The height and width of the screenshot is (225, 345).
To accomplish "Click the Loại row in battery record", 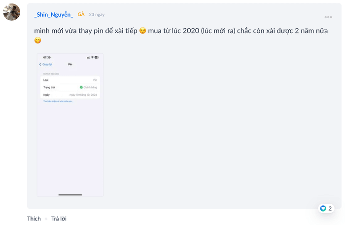I will [x=70, y=80].
